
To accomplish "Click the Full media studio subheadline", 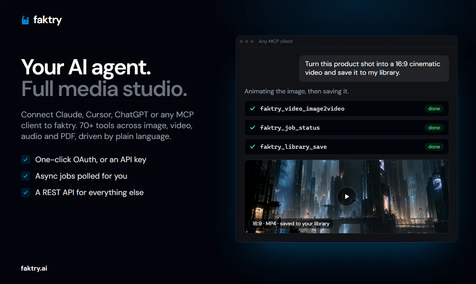I will point(104,89).
